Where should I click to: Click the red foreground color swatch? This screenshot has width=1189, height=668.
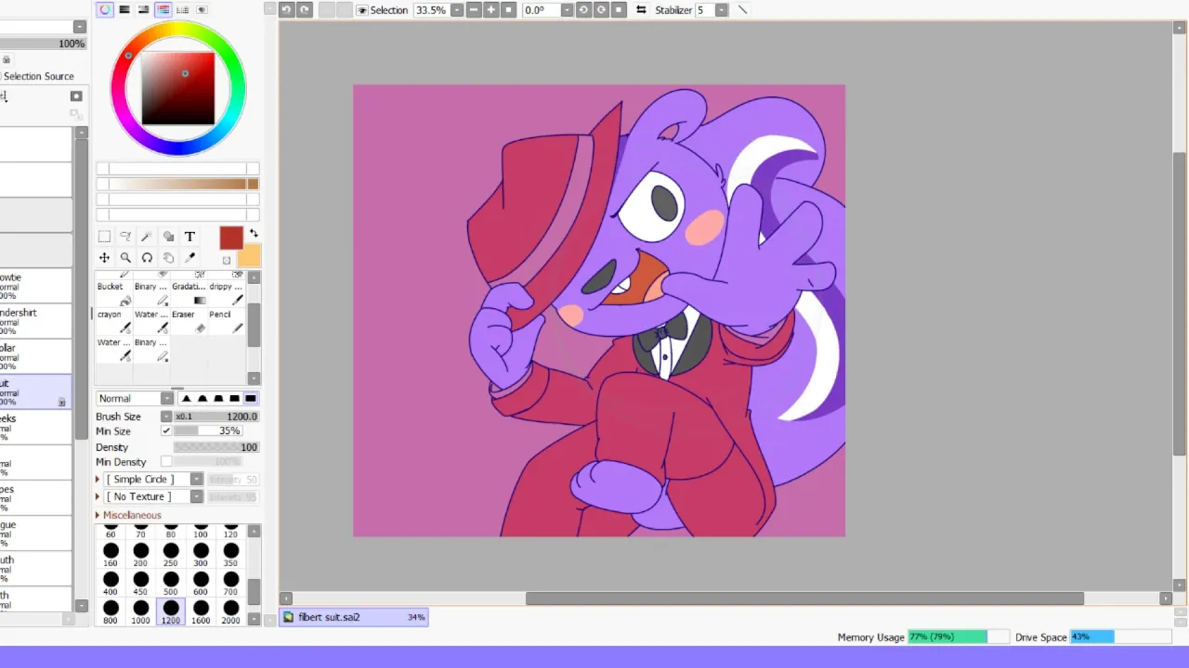(231, 238)
